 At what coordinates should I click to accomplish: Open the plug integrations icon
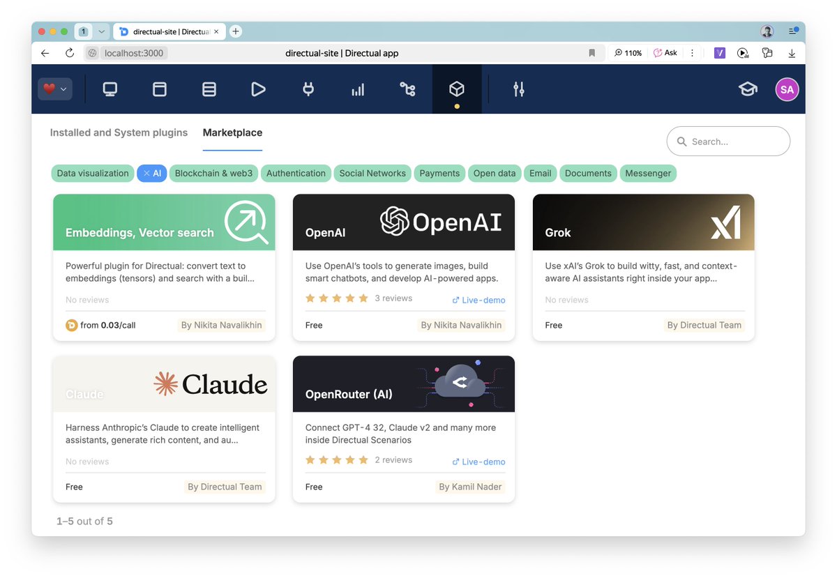308,89
